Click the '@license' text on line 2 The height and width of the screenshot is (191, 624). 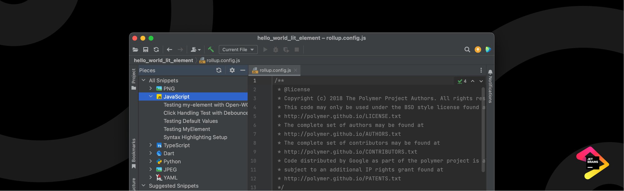[x=297, y=89]
